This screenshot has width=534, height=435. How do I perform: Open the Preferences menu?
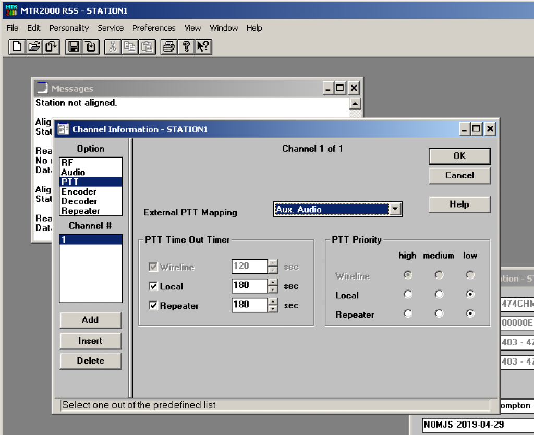pyautogui.click(x=154, y=28)
